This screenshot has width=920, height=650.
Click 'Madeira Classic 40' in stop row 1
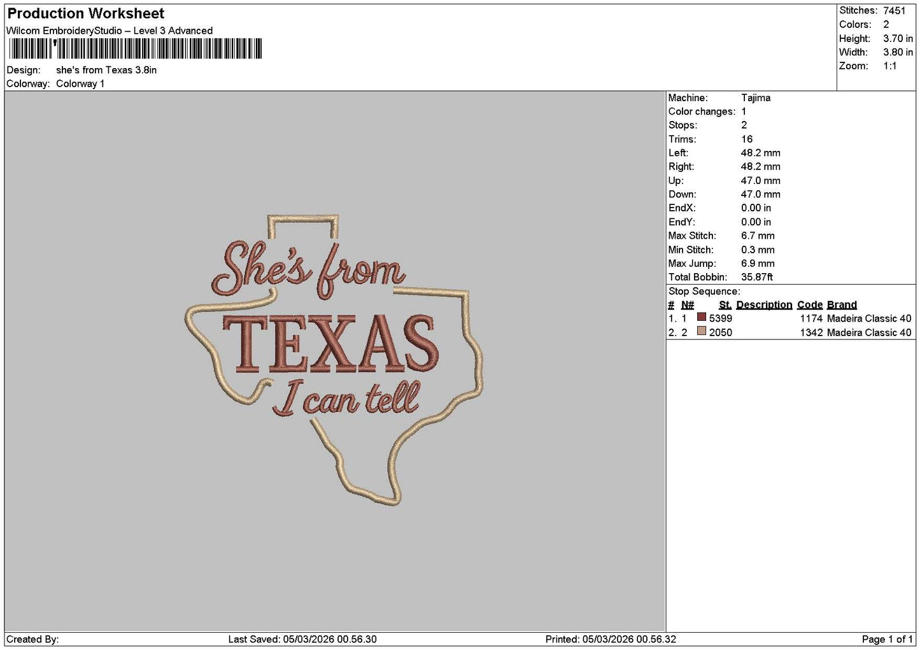[x=869, y=318]
